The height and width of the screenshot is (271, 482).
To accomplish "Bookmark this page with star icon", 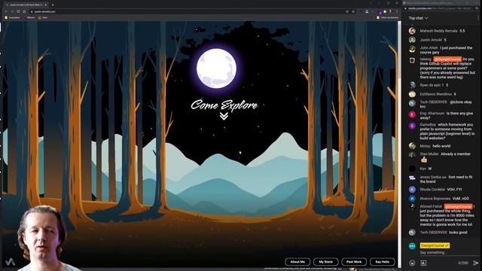I will 353,12.
